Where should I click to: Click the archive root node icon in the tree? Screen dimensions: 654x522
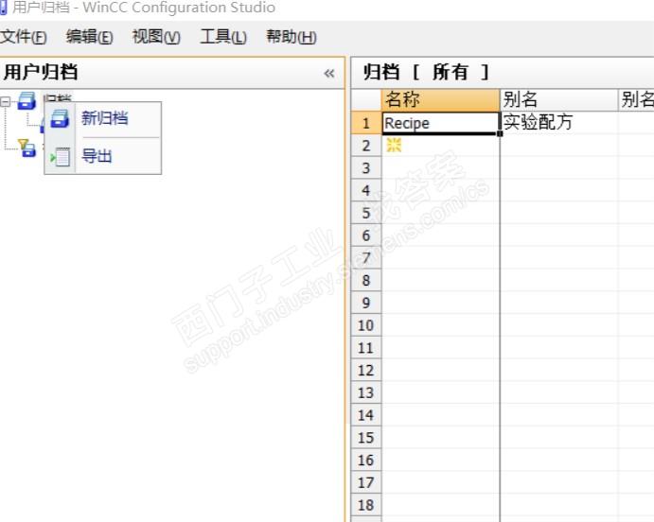[x=27, y=101]
